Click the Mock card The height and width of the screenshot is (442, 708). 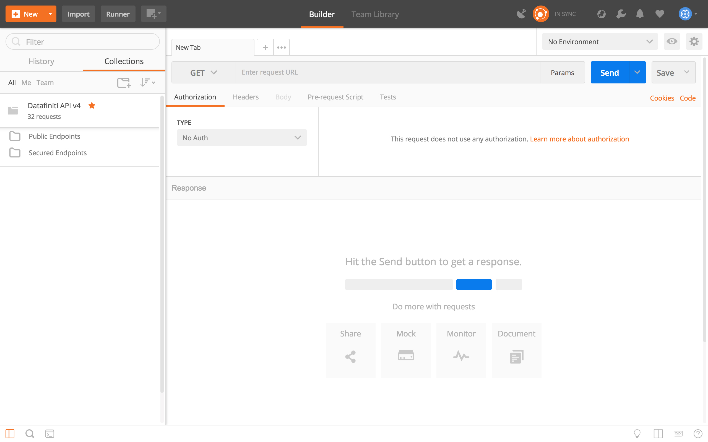click(x=406, y=350)
